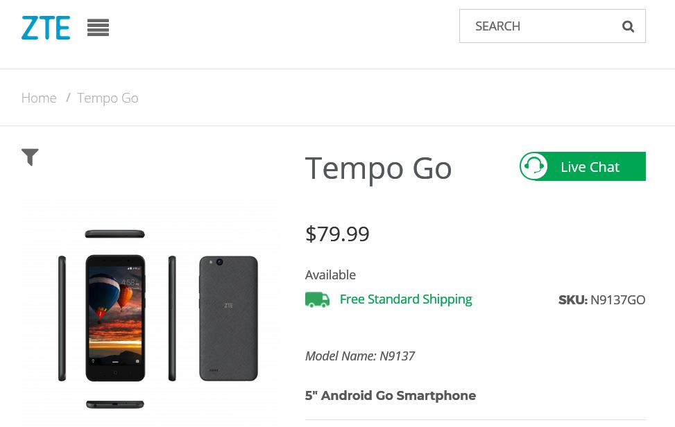
Task: Click the Tempo Go product title
Action: 378,167
